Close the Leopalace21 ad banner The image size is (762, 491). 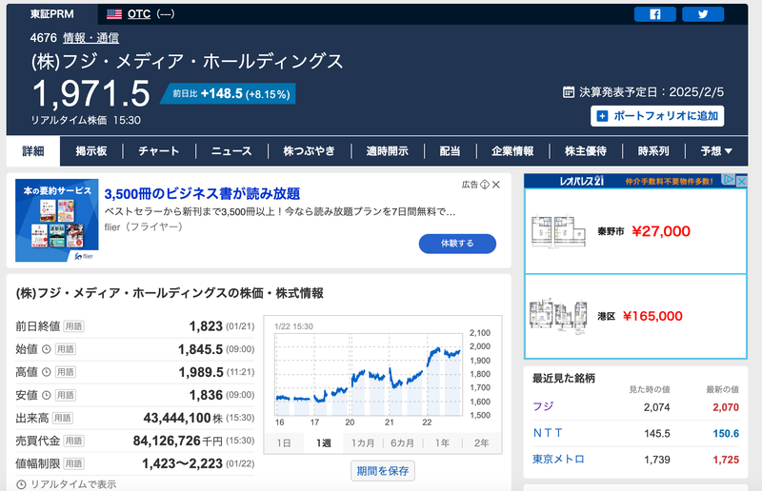(742, 181)
